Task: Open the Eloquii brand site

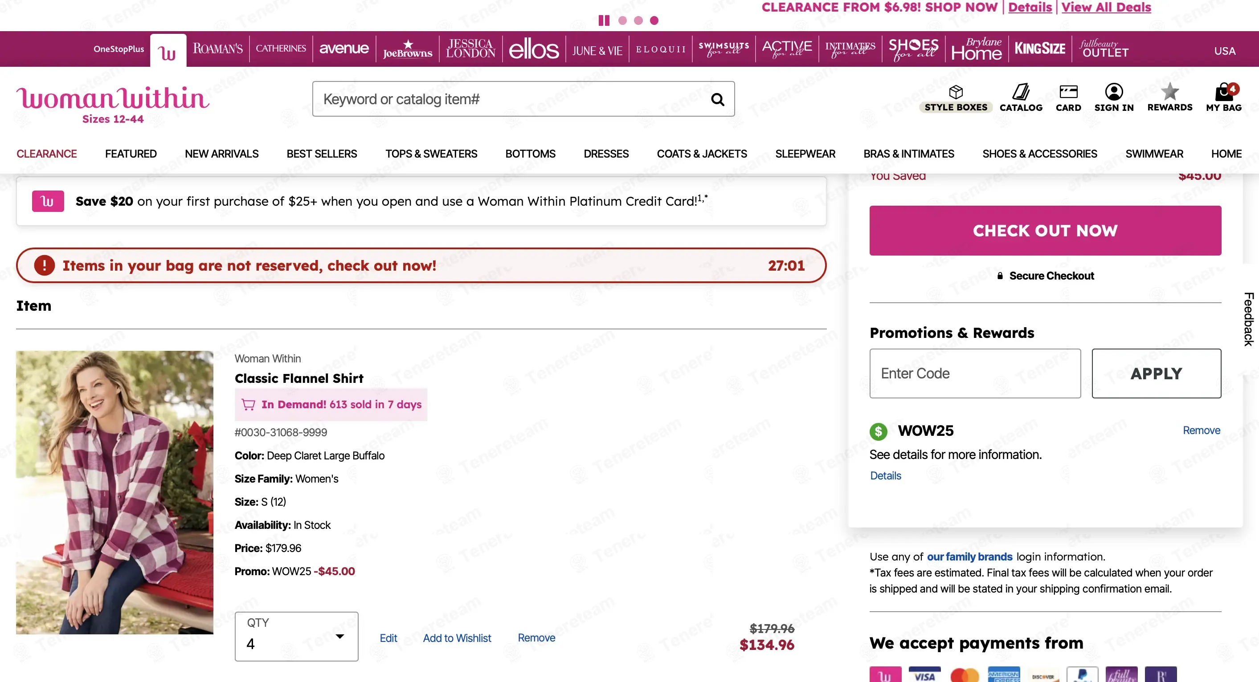Action: tap(660, 49)
